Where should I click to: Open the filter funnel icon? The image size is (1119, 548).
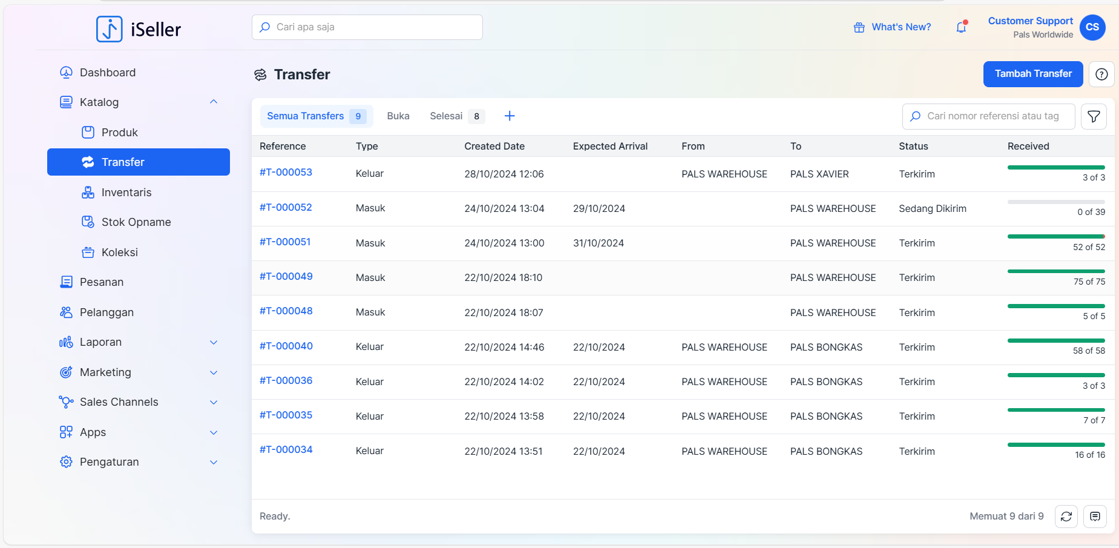click(x=1094, y=116)
